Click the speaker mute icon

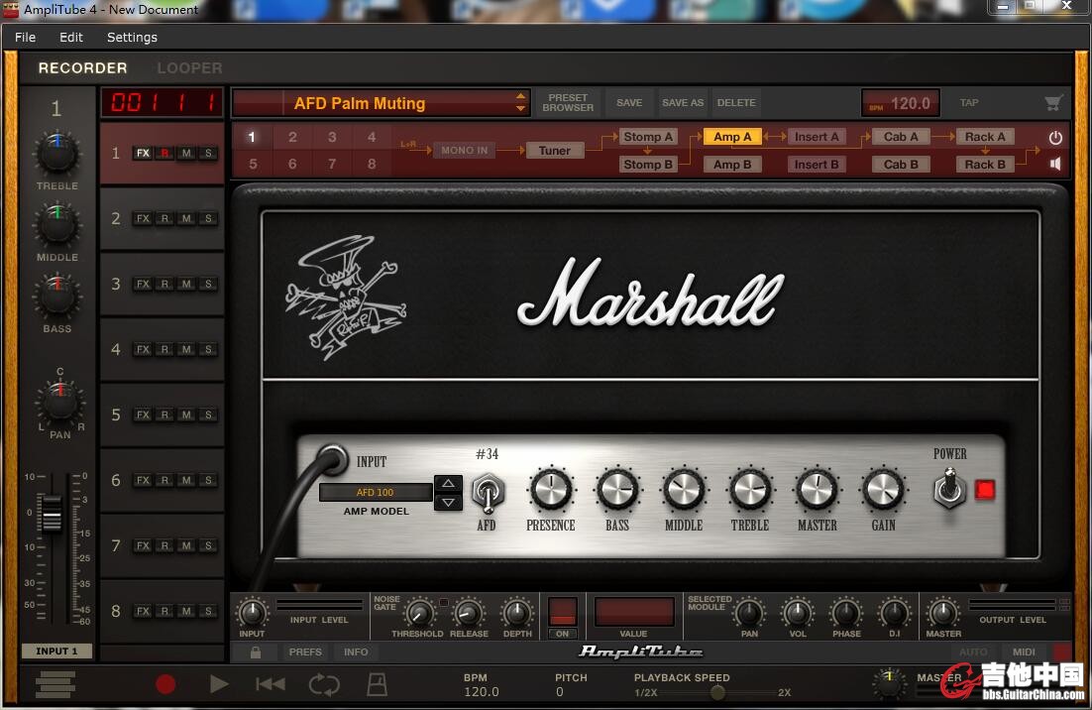(1055, 165)
